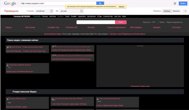Screen dimensions: 189x110
Task: Open the Google apps grid
Action: (x=175, y=4)
